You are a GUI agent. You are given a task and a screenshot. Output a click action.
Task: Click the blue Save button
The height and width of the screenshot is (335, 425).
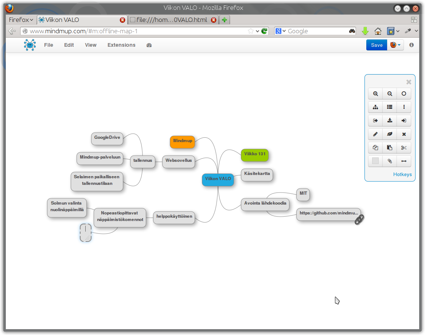coord(377,45)
